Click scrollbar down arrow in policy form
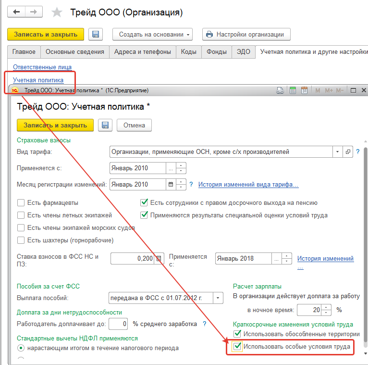 click(x=365, y=353)
